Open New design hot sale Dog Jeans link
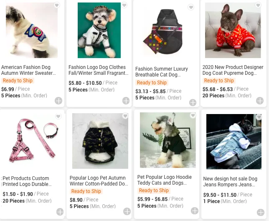 pos(231,182)
